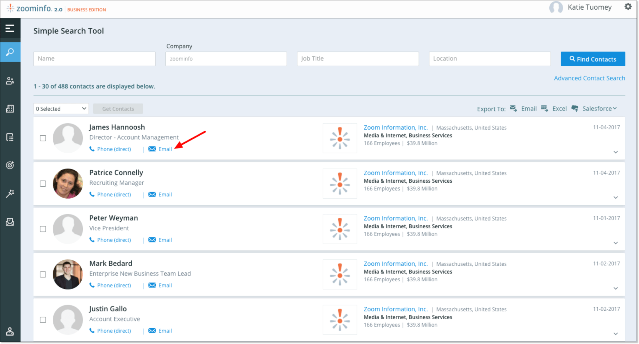Viewport: 639px width, 344px height.
Task: Open the people contacts sidebar icon
Action: [10, 81]
